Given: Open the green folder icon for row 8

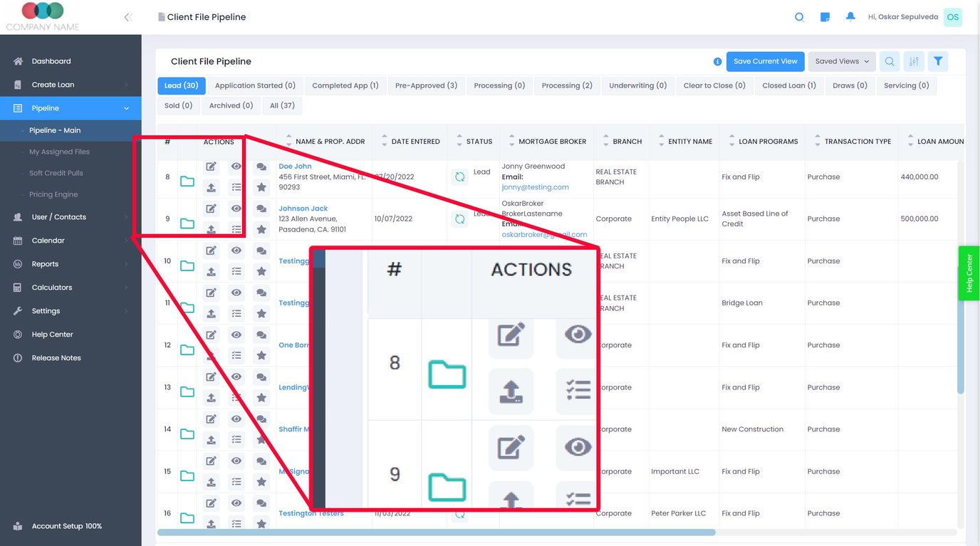Looking at the screenshot, I should [x=187, y=182].
